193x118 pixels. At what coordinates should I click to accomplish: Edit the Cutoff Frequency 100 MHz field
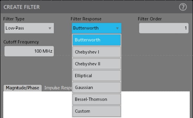tap(29, 51)
